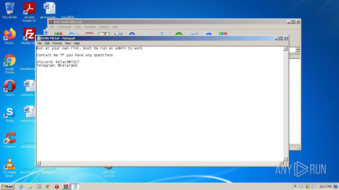Screen dimensions: 339x190
Task: Open Windows Media Player from the taskbar
Action: (x=39, y=187)
